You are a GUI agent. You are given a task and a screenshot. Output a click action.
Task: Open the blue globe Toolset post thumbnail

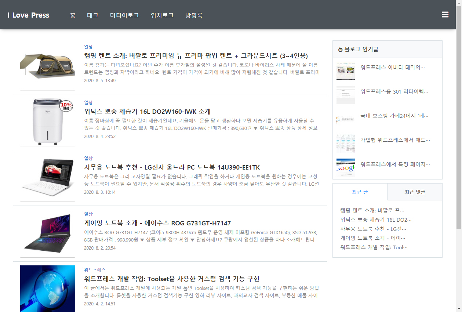coord(48,289)
